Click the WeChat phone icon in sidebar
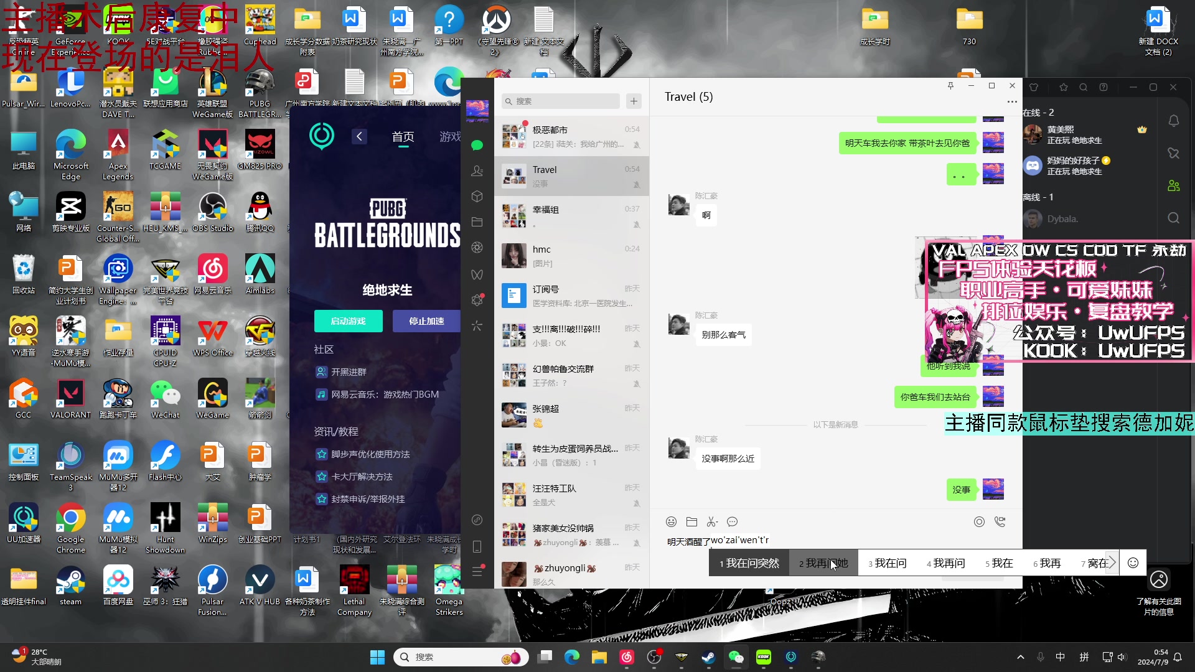This screenshot has width=1195, height=672. tap(477, 546)
